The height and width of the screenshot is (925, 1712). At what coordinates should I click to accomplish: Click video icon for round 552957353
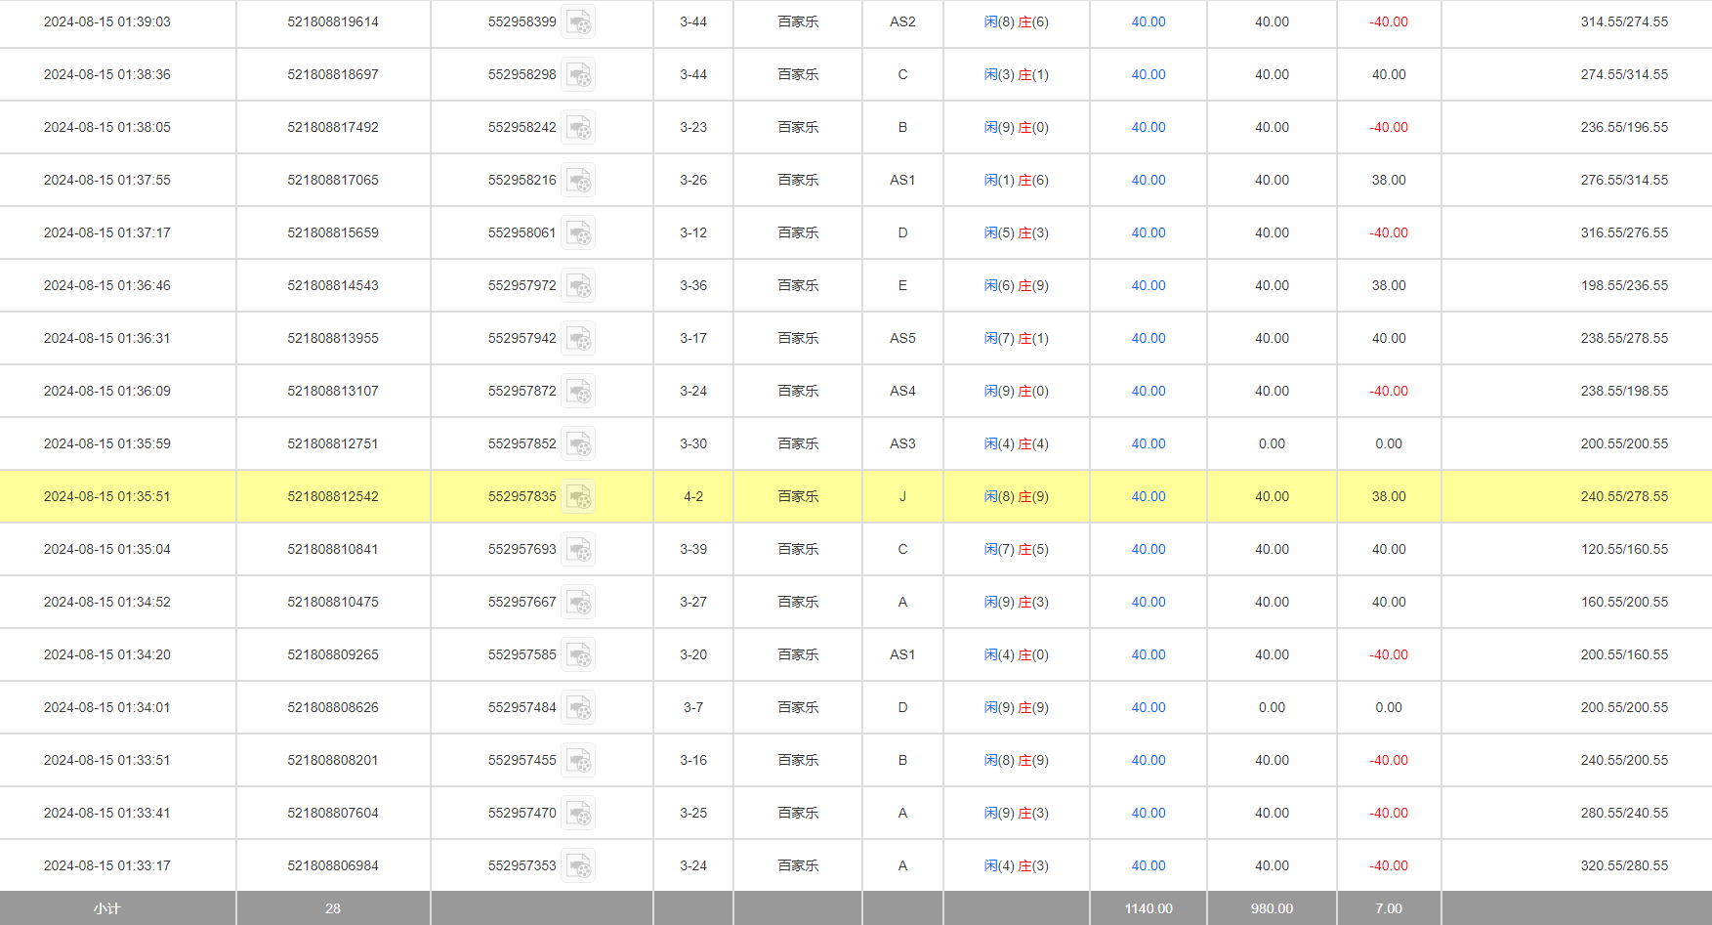578,866
